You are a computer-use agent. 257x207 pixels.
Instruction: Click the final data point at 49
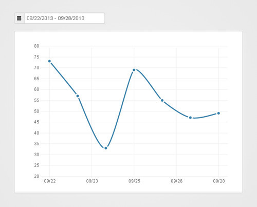[218, 113]
